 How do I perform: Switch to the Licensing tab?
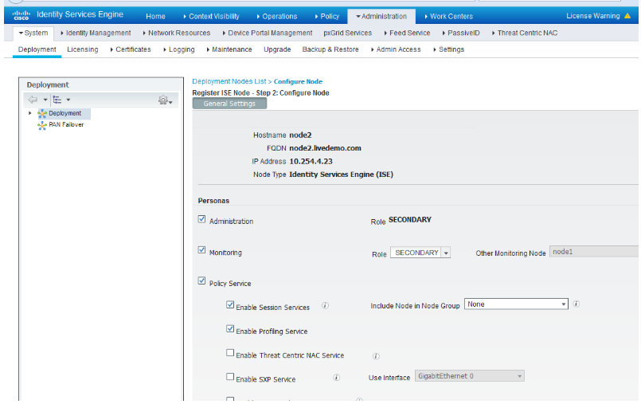point(83,49)
